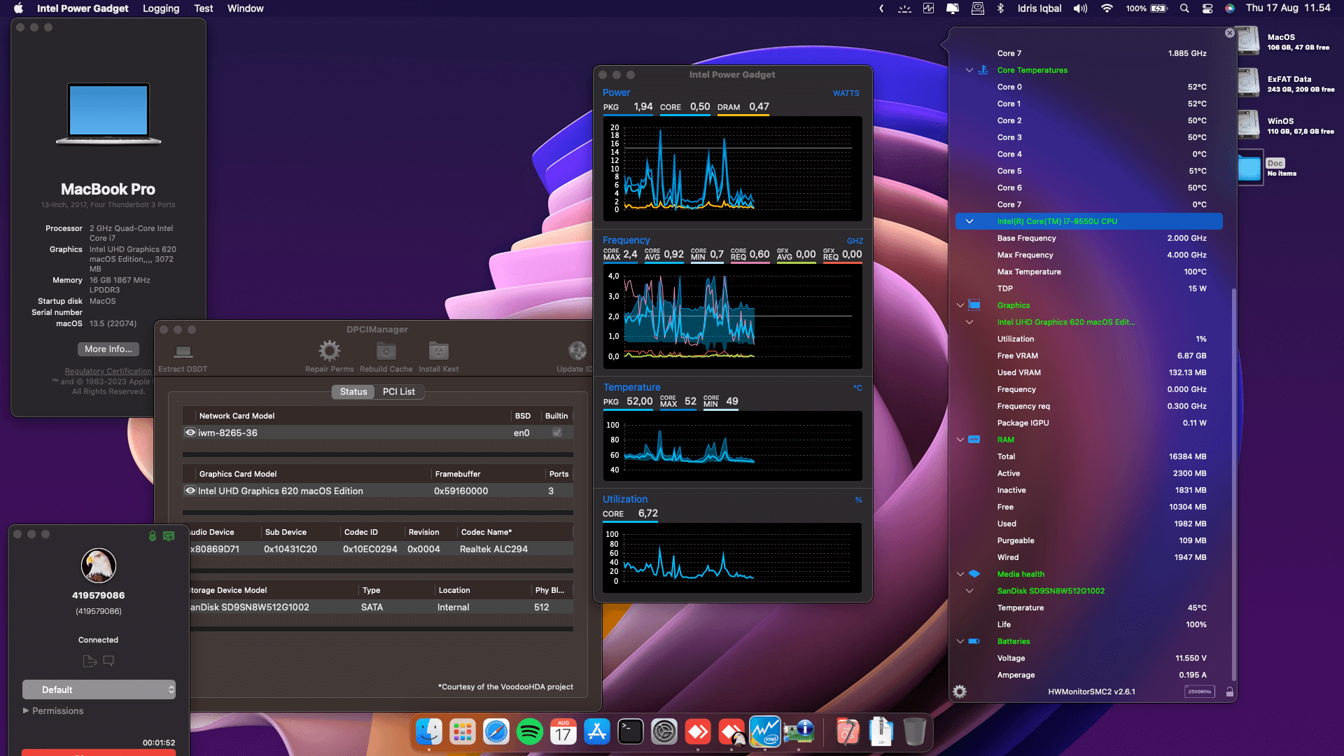Click Update ID globe icon
The width and height of the screenshot is (1344, 756).
pyautogui.click(x=577, y=351)
